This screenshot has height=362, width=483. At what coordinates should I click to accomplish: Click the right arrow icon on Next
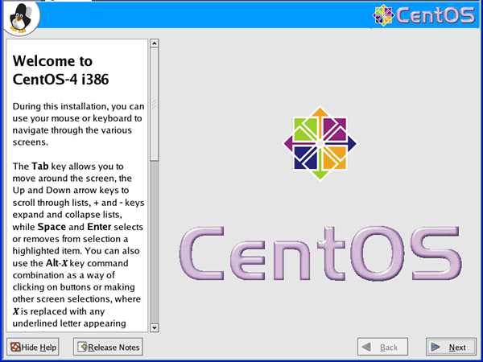tap(436, 347)
